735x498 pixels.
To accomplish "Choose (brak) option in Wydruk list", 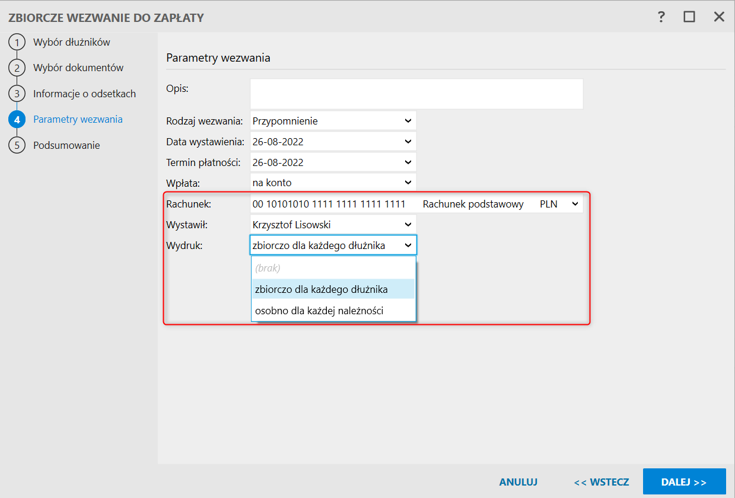I will click(333, 268).
